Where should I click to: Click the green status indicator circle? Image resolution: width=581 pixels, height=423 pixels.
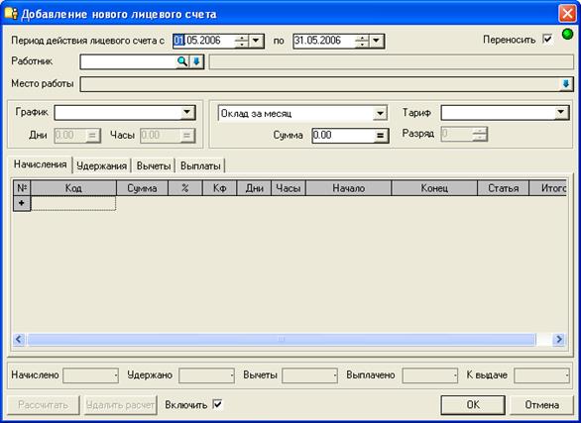pos(567,35)
